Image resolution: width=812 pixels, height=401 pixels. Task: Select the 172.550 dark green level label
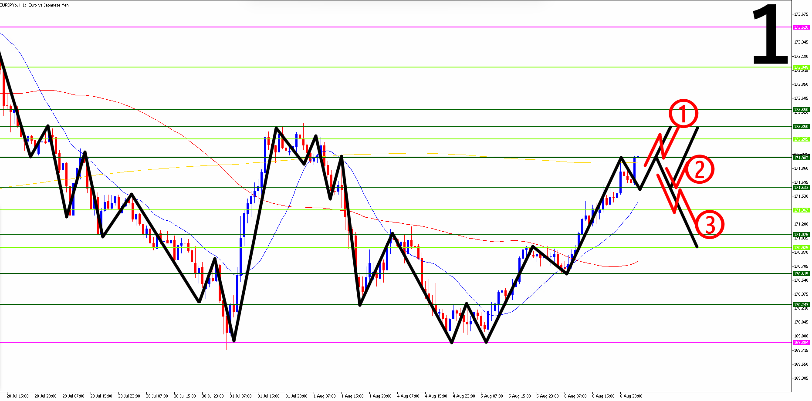801,110
